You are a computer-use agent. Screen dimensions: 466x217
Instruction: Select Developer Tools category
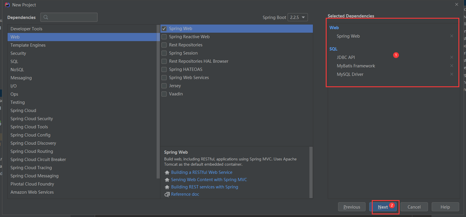(82, 29)
